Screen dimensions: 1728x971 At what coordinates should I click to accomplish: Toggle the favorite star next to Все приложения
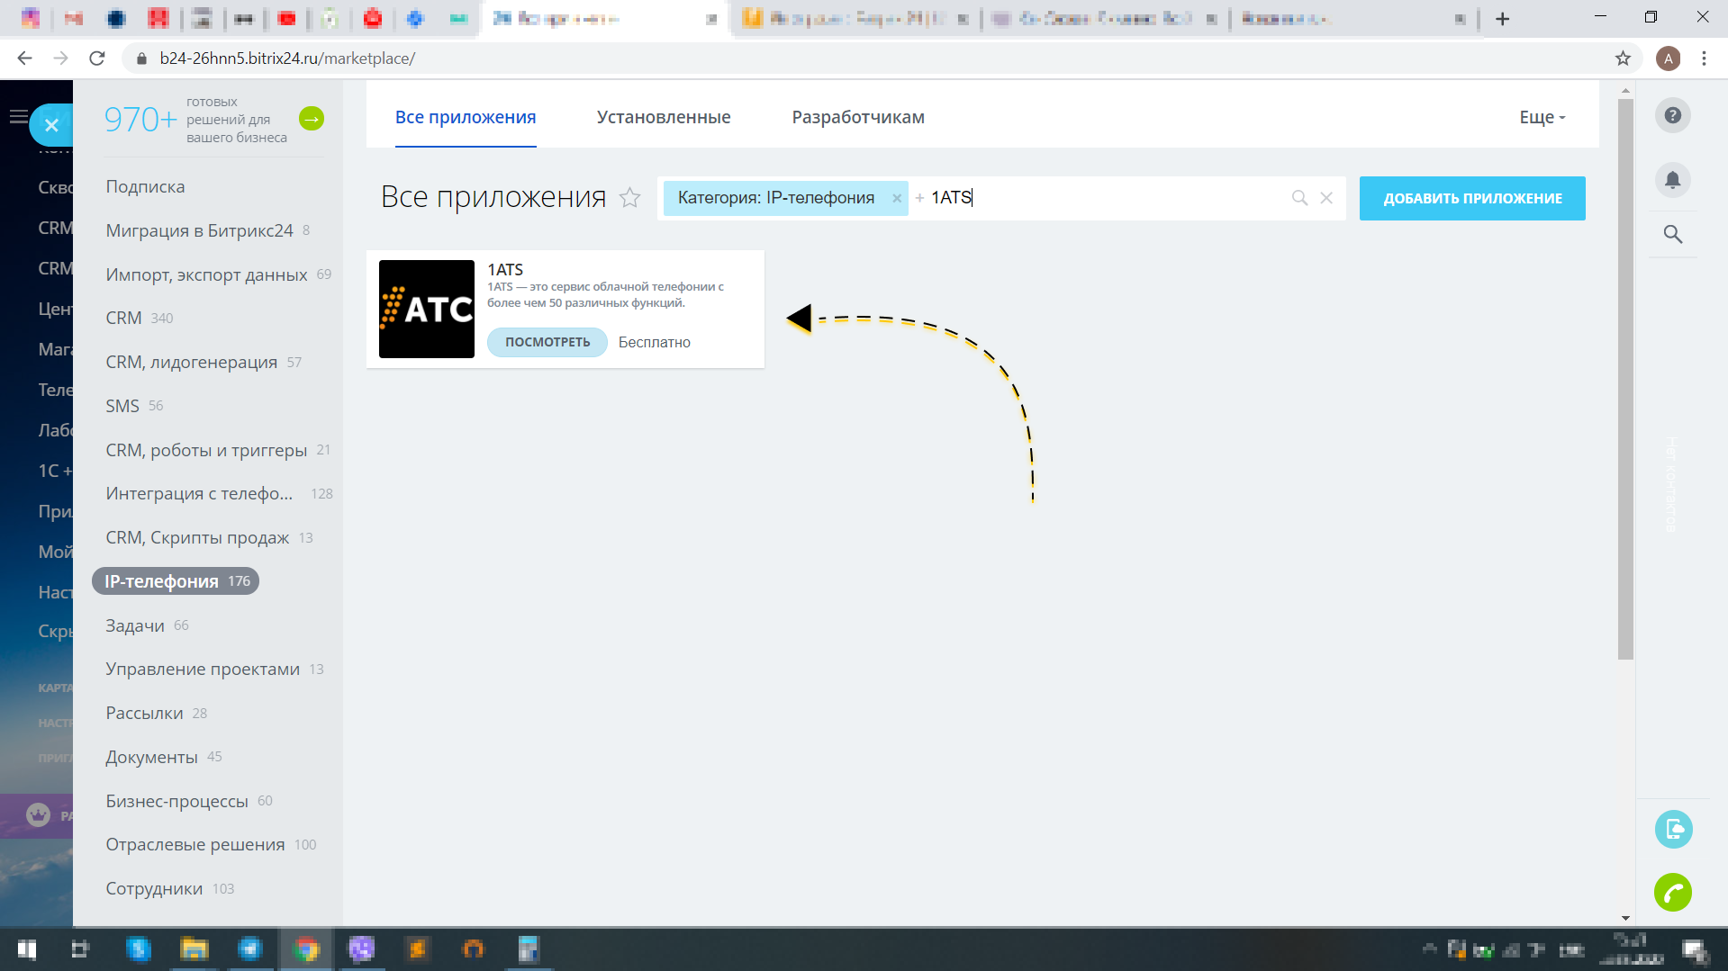pyautogui.click(x=630, y=199)
